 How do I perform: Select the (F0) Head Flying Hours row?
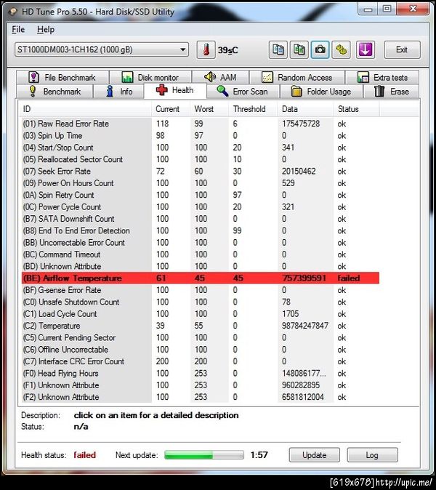pos(201,373)
